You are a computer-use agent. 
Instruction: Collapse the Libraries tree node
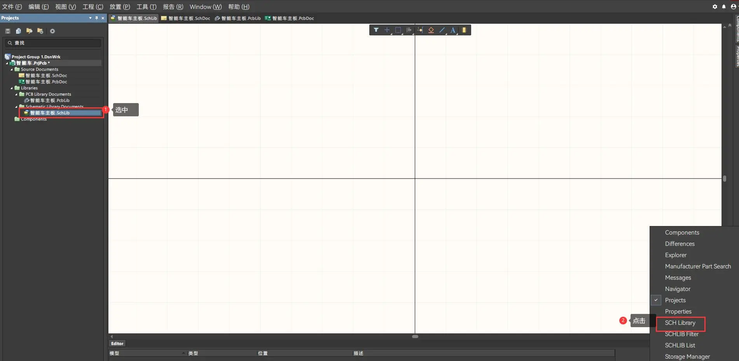[x=12, y=88]
